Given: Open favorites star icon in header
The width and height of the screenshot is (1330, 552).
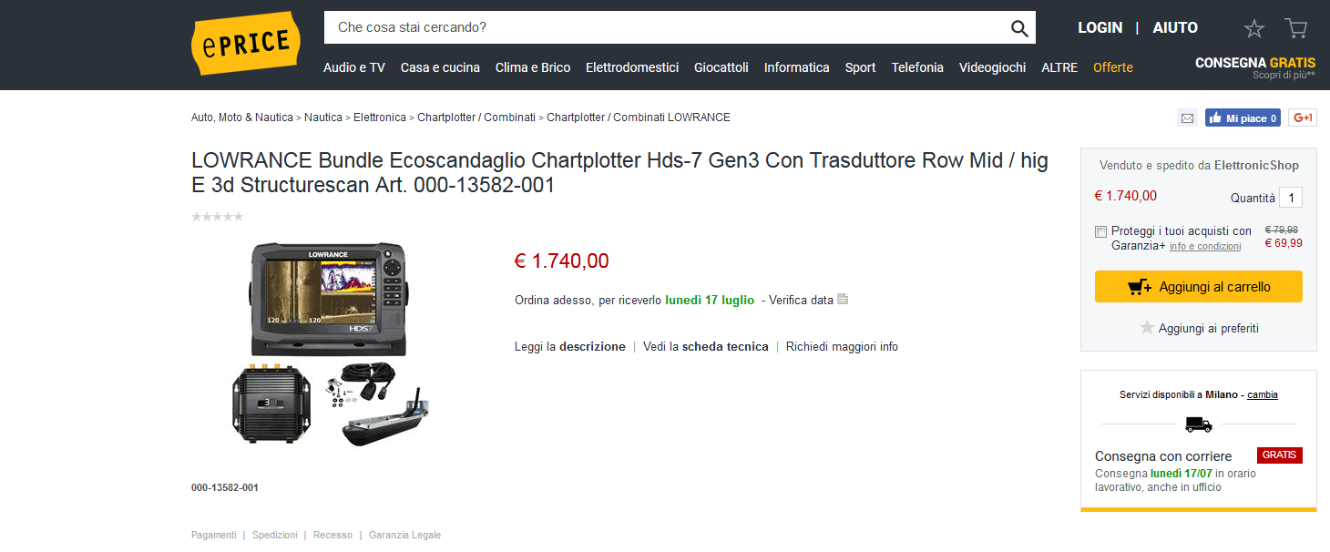Looking at the screenshot, I should pyautogui.click(x=1254, y=29).
